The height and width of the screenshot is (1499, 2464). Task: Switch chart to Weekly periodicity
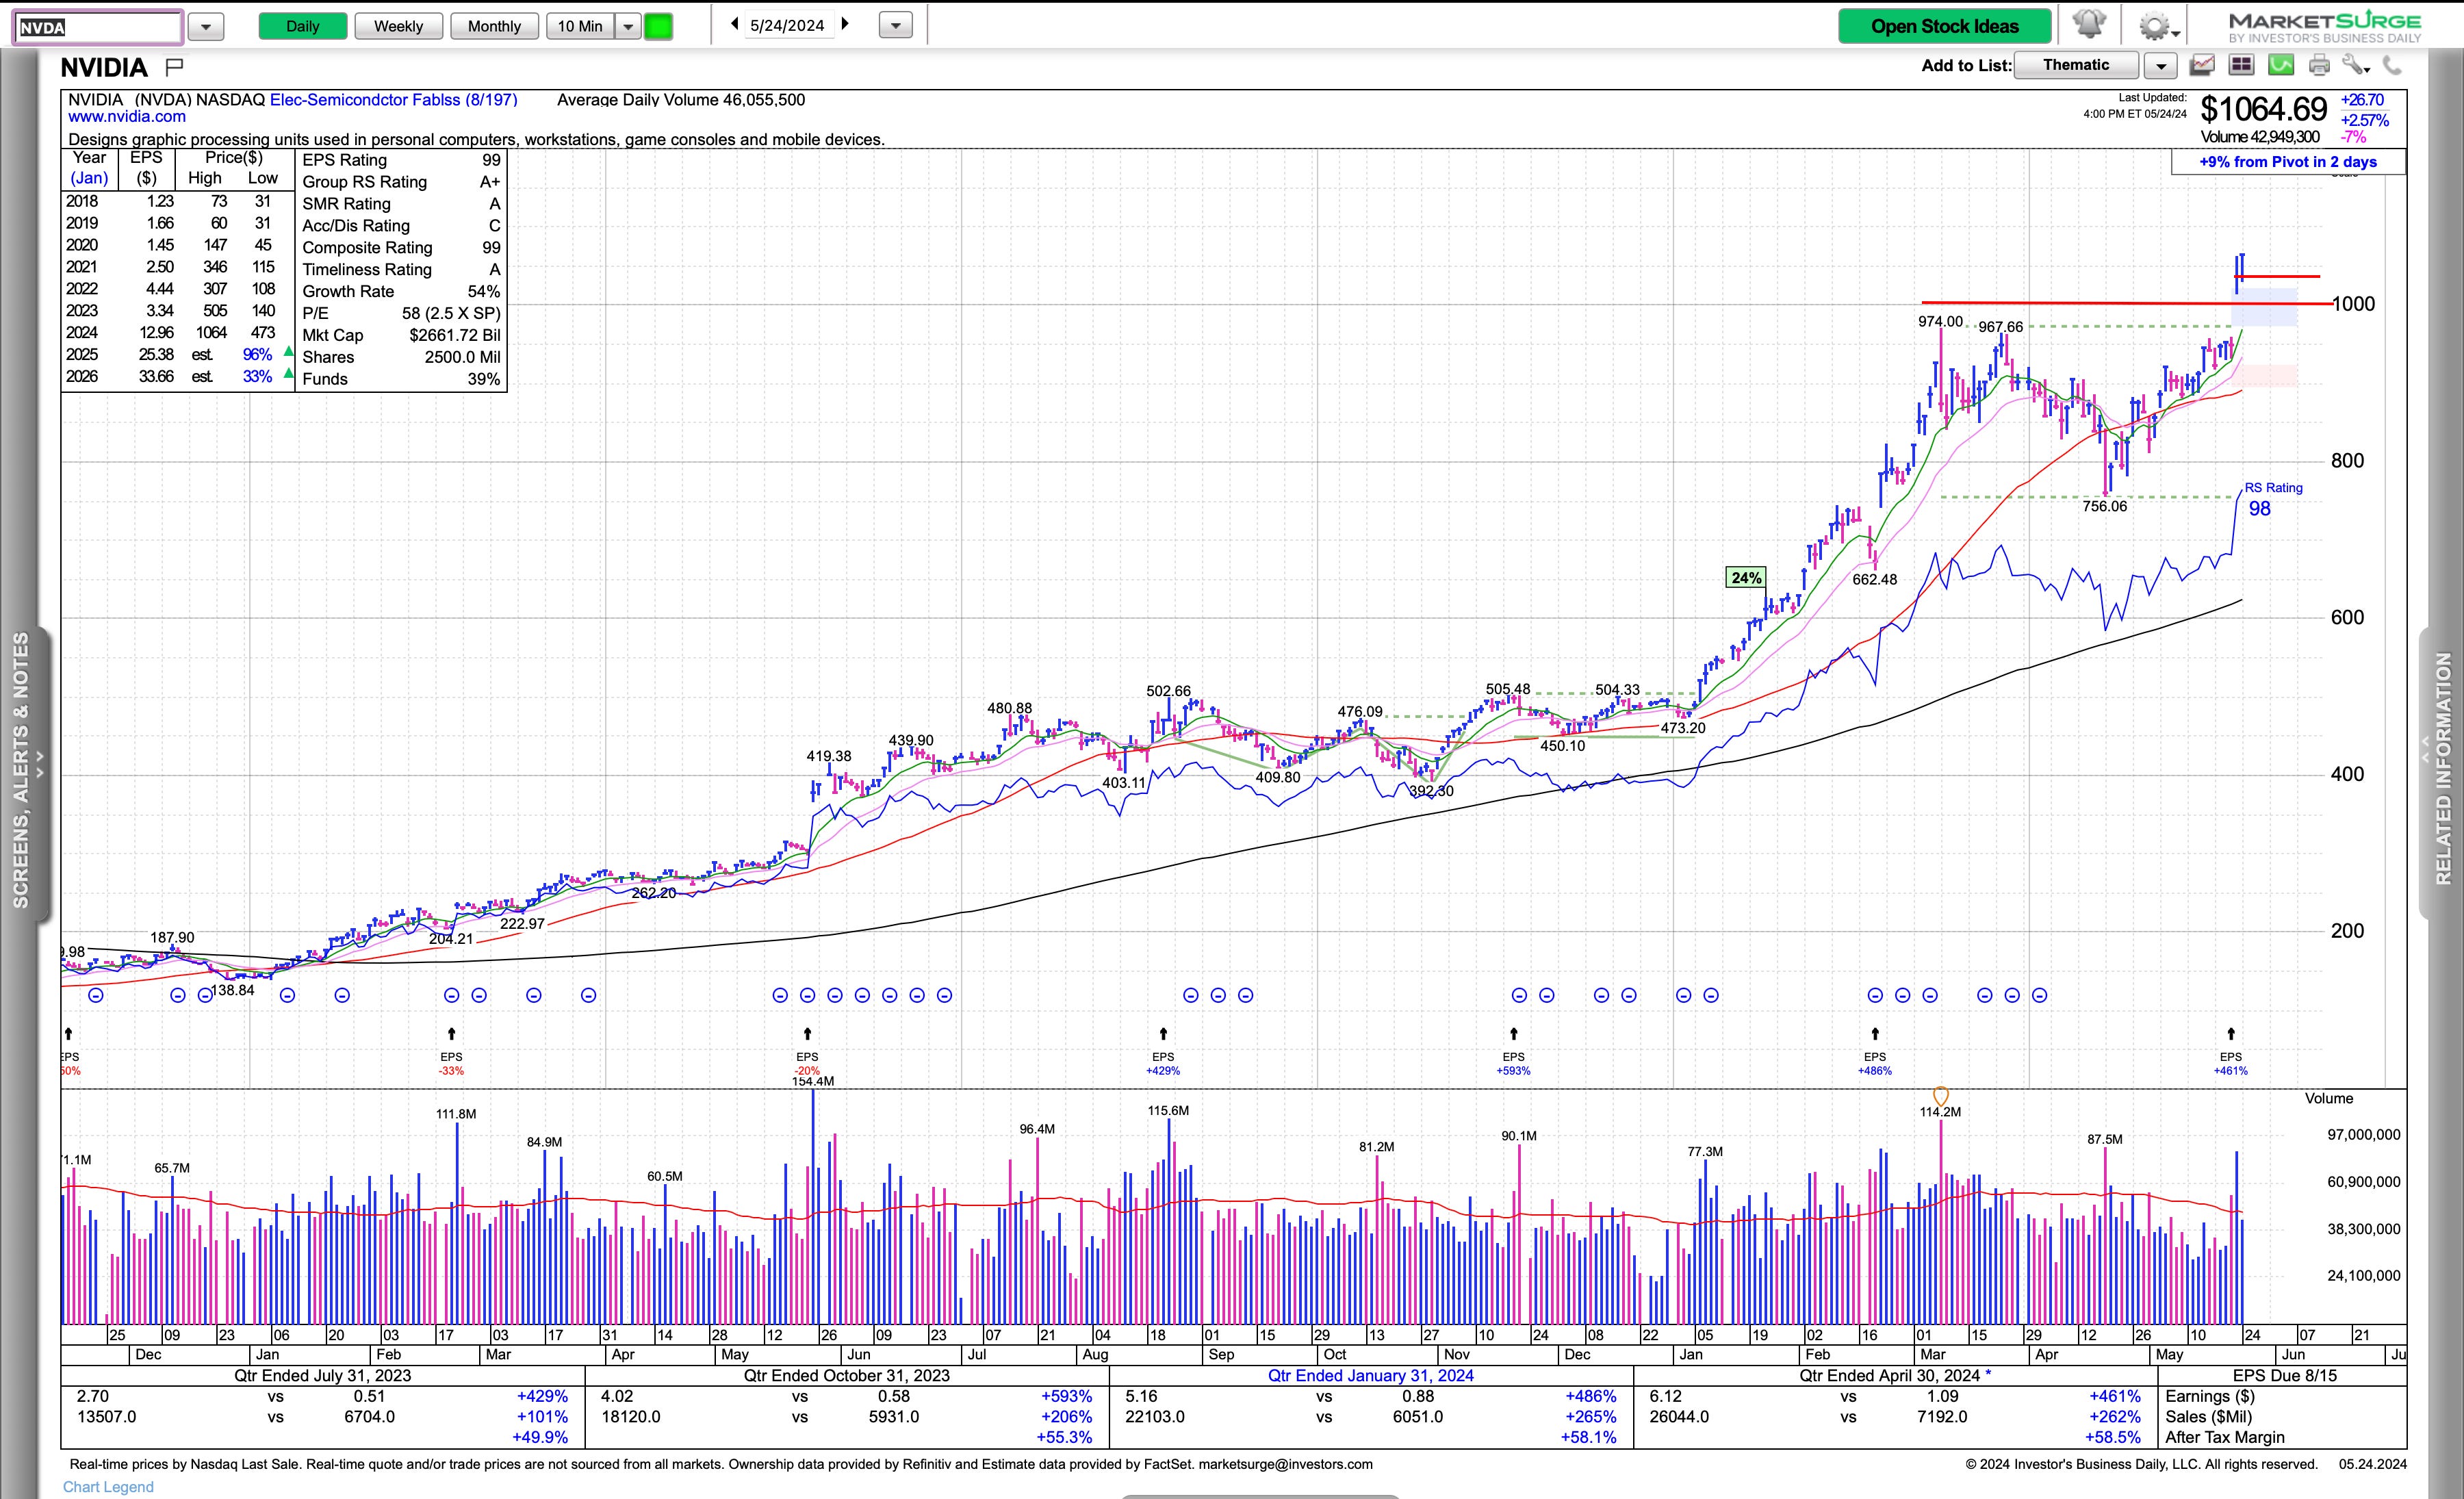[x=398, y=26]
